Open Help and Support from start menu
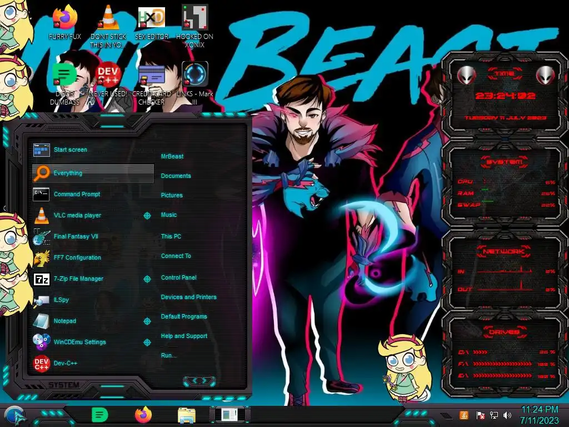 [x=184, y=336]
